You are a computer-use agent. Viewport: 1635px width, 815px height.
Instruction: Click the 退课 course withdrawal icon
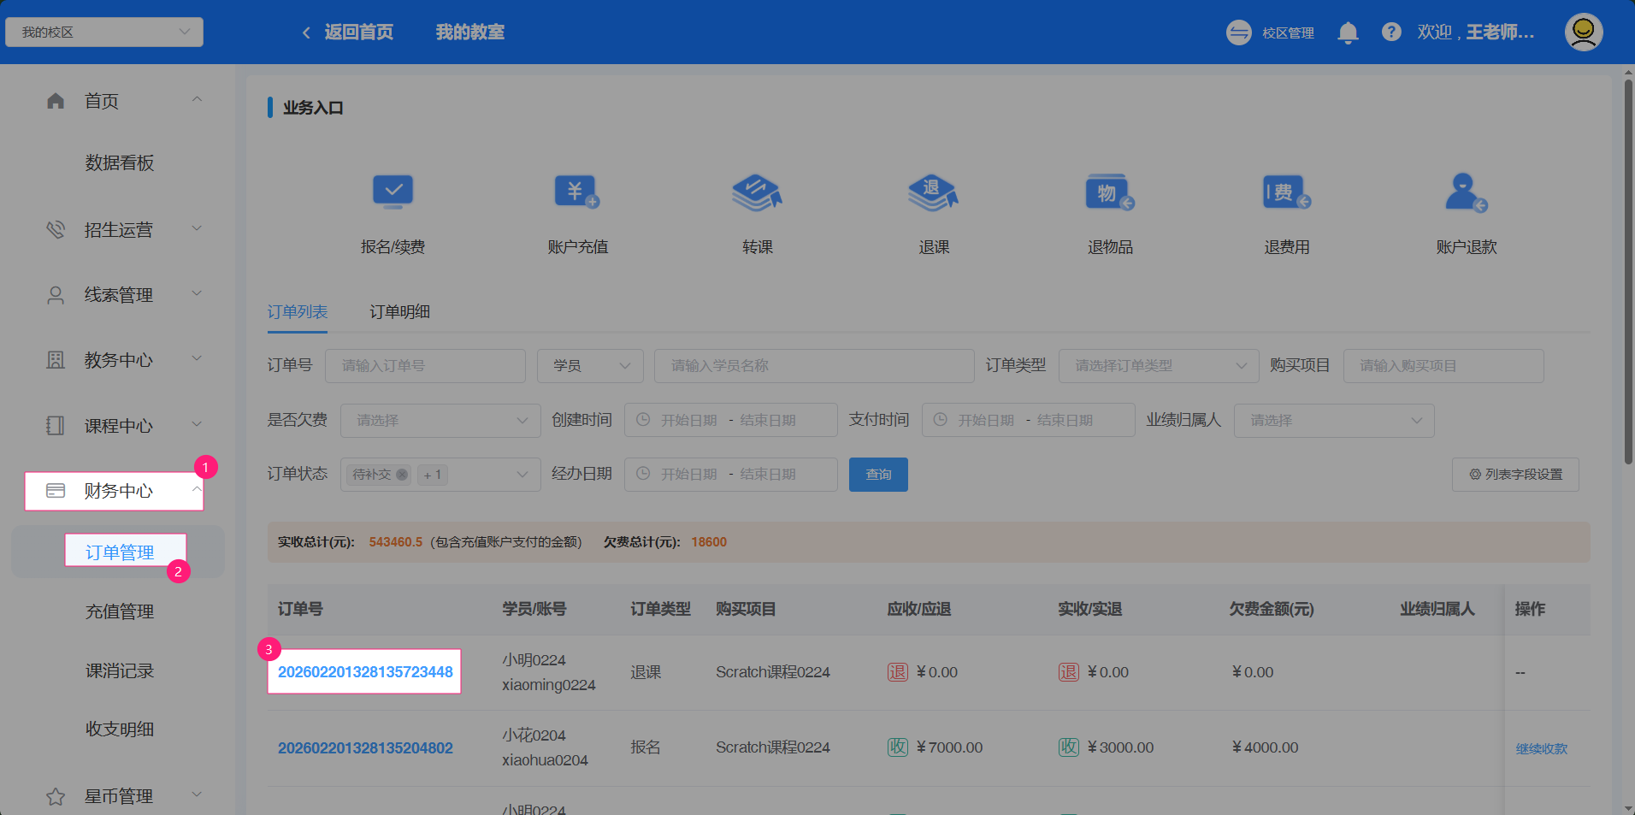933,192
